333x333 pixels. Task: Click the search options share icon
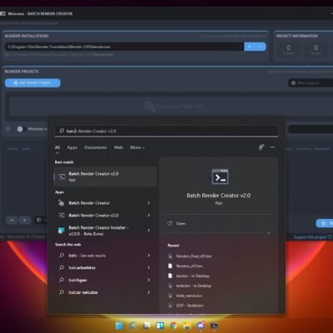[261, 147]
